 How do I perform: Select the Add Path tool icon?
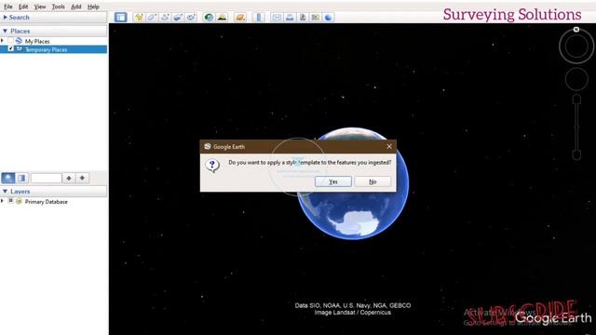click(x=165, y=17)
